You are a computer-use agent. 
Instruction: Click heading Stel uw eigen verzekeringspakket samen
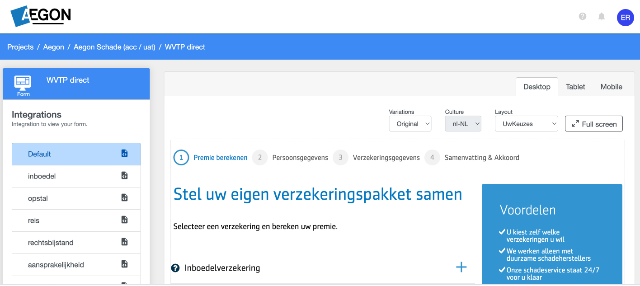[x=318, y=194]
